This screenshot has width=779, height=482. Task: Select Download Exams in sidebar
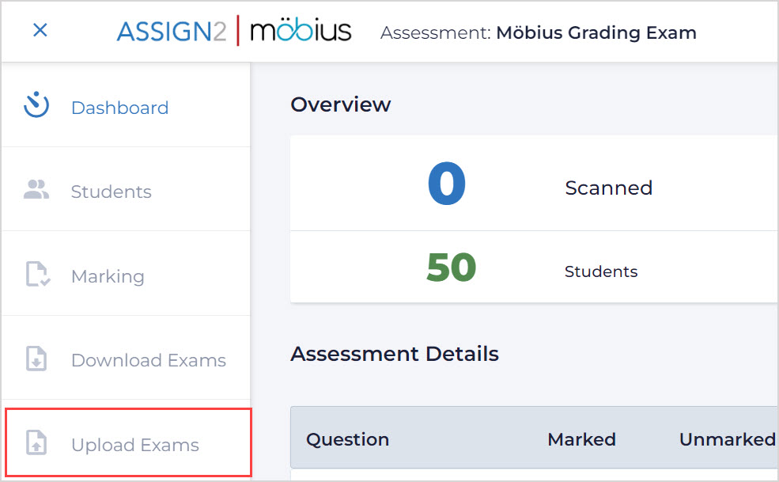coord(148,360)
